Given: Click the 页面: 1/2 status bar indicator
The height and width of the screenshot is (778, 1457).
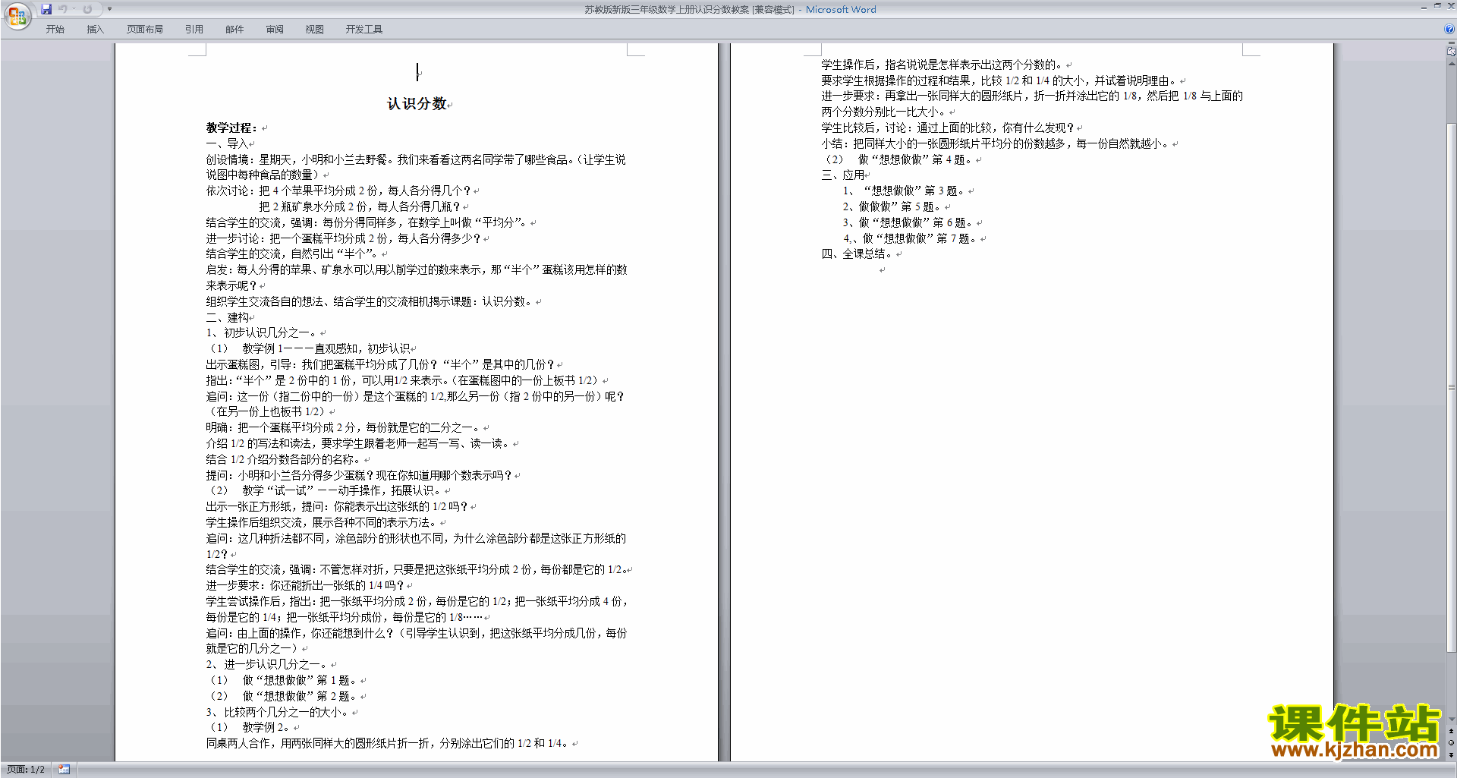Looking at the screenshot, I should point(26,770).
